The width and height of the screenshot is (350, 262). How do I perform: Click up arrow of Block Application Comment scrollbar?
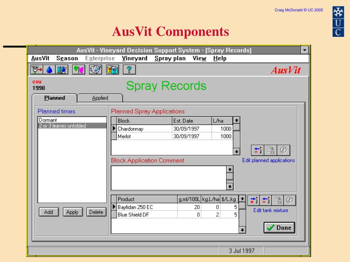[230, 170]
